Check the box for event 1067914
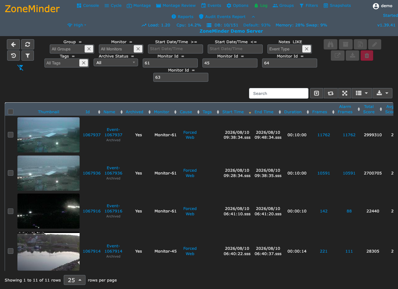Screen dimensions: 398x289 click(11, 251)
